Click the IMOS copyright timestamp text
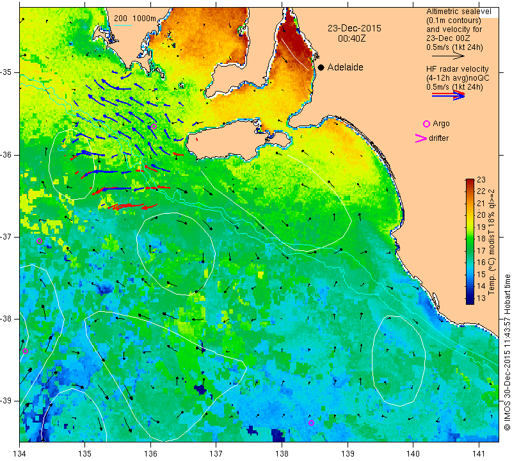 coord(507,352)
